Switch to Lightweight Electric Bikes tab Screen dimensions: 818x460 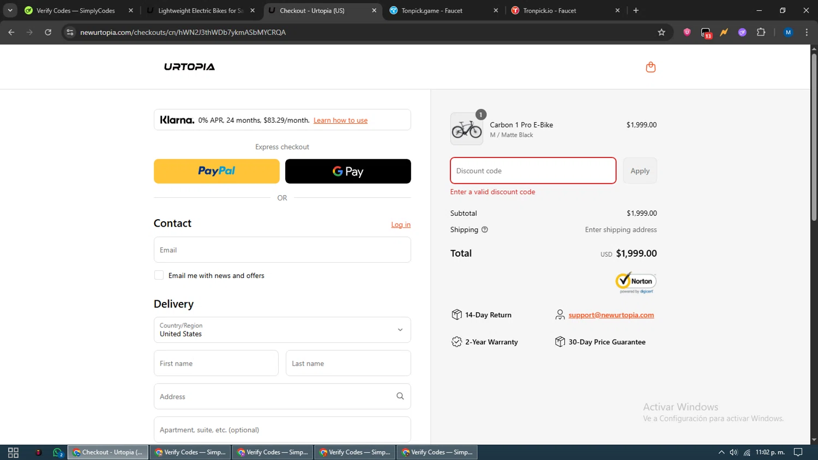tap(201, 10)
